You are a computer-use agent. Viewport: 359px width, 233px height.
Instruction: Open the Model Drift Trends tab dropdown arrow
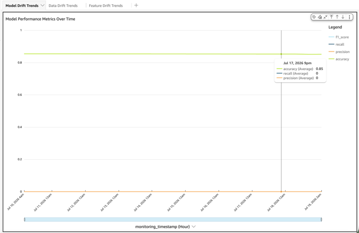pos(43,5)
